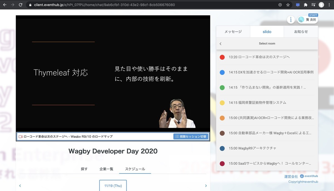Click the info 'i' icon
334x191 pixels.
(x=291, y=19)
